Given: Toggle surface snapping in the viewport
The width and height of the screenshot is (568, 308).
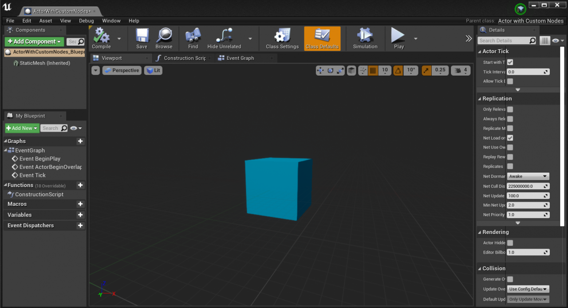Looking at the screenshot, I should pos(351,70).
